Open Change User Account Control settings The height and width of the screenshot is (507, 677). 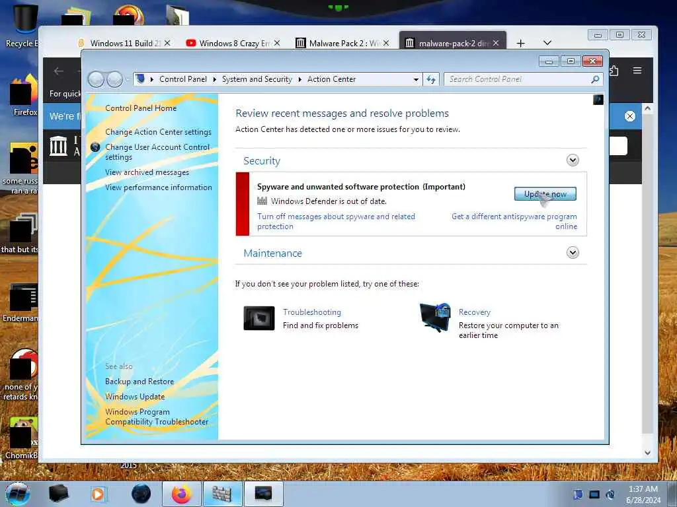click(x=157, y=152)
